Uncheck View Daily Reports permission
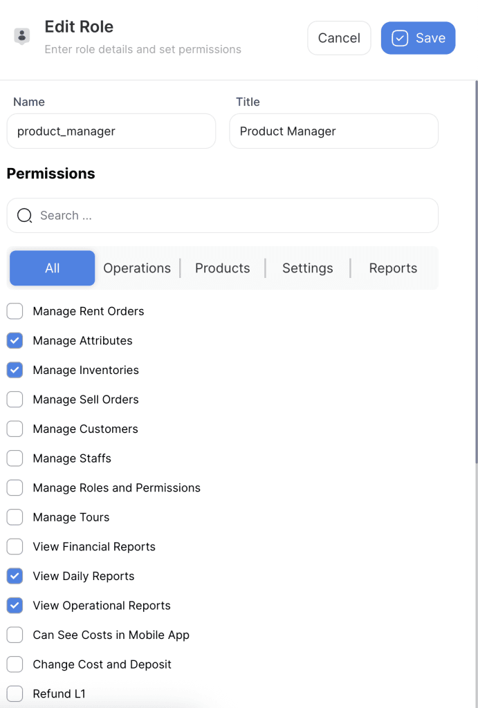Screen dimensions: 478x708 tap(15, 576)
